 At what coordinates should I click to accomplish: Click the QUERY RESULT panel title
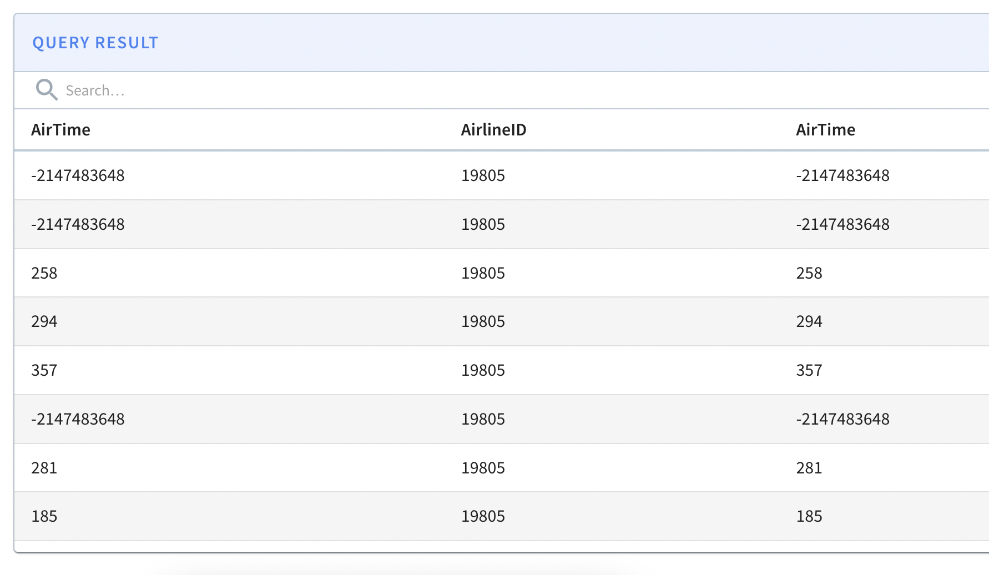point(95,43)
